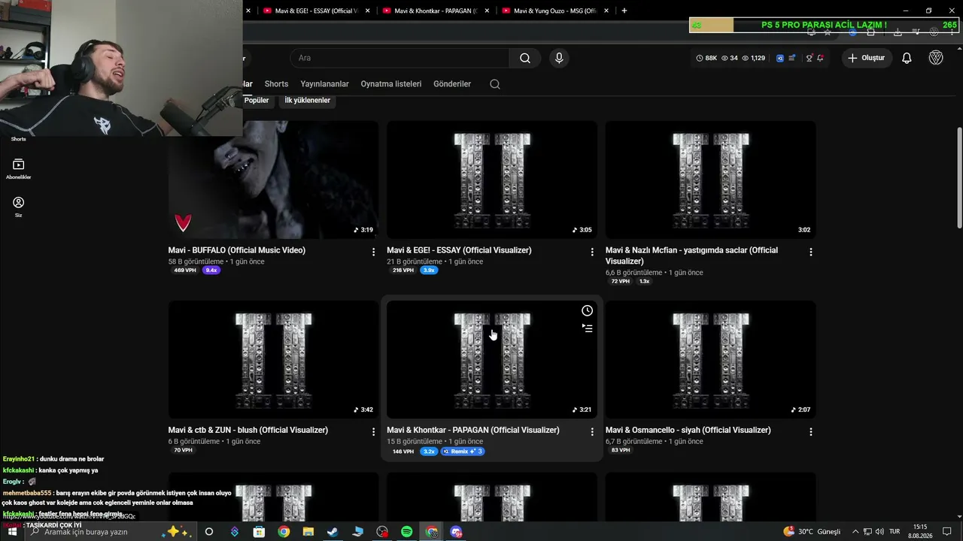This screenshot has width=963, height=541.
Task: Open options menu for blush video
Action: tap(373, 432)
